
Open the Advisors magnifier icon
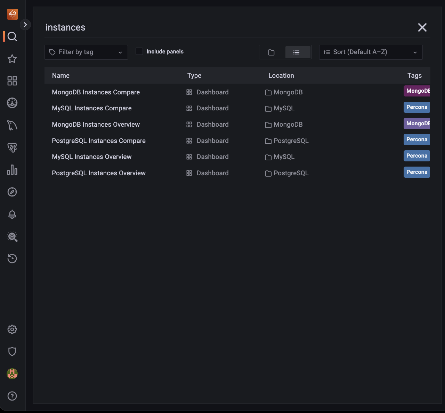pyautogui.click(x=12, y=236)
